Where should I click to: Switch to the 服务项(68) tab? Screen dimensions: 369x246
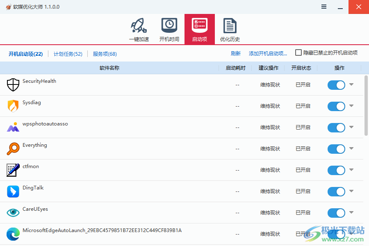105,54
